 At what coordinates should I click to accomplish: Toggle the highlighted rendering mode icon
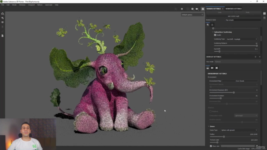[203, 9]
